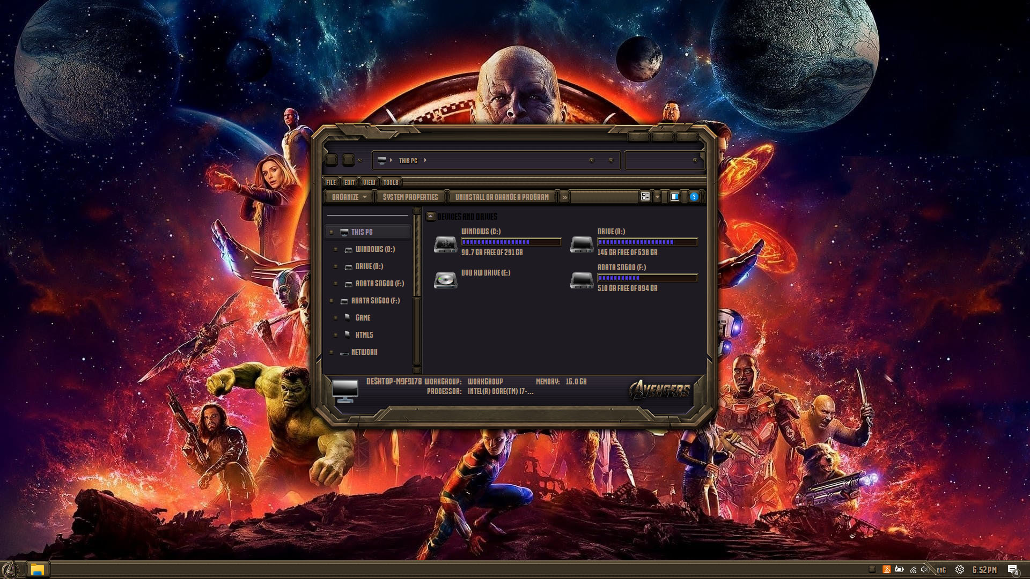Click the Wi-Fi network tray icon
Screen dimensions: 1030x579
pyautogui.click(x=913, y=569)
